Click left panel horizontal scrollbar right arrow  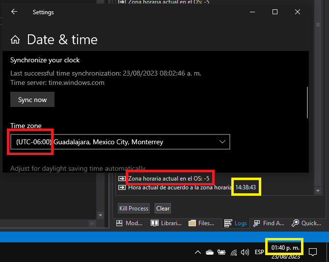92,224
